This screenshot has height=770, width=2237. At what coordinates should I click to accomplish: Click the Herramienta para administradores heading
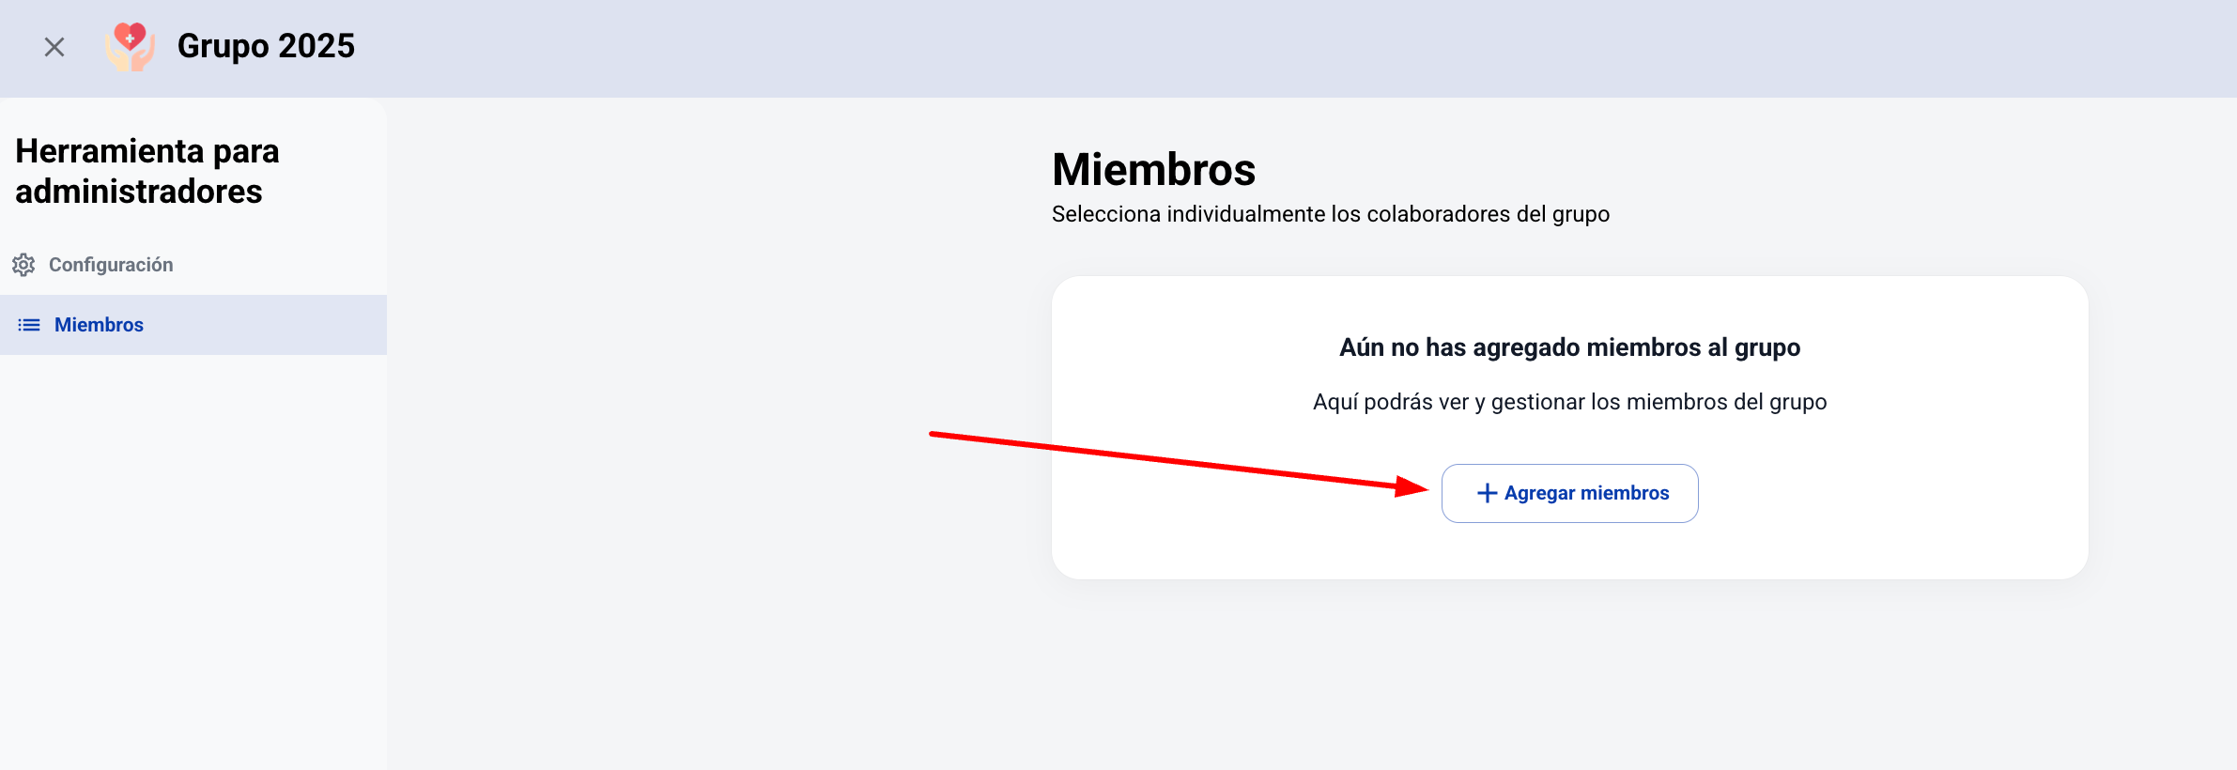[x=147, y=171]
